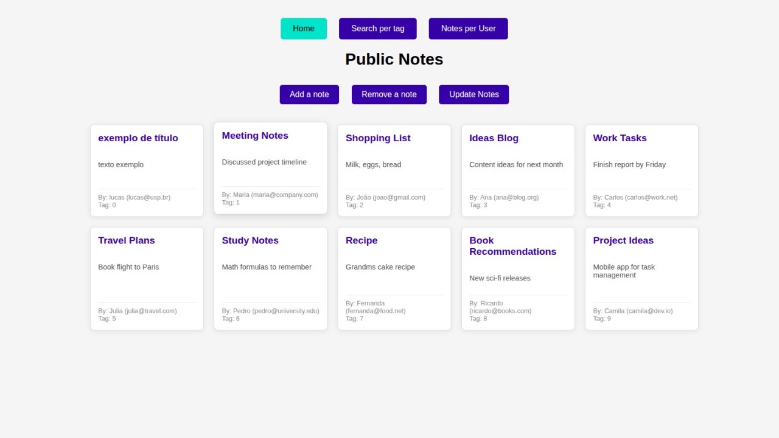This screenshot has height=438, width=779.
Task: Click author line 'By: lucas (lucas@usp.br)'
Action: tap(134, 198)
